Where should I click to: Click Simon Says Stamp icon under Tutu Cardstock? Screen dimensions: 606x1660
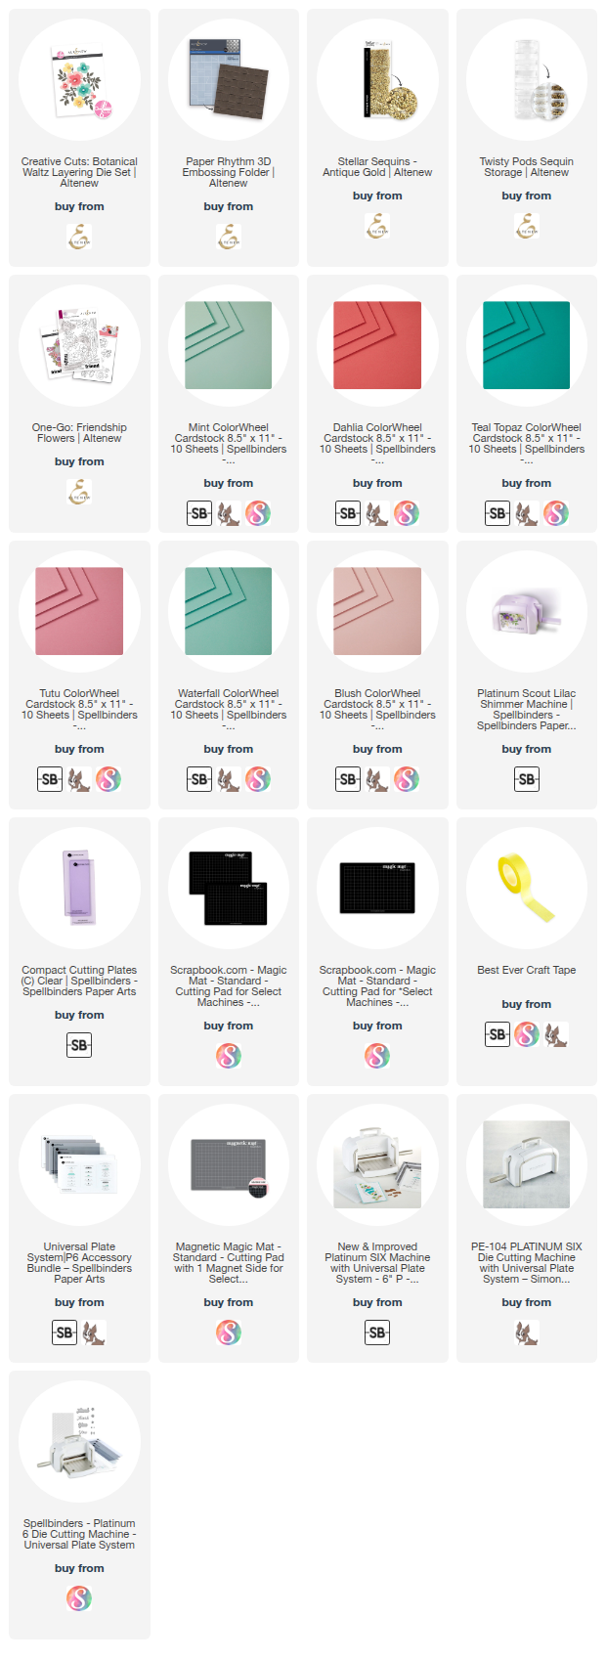pyautogui.click(x=79, y=779)
